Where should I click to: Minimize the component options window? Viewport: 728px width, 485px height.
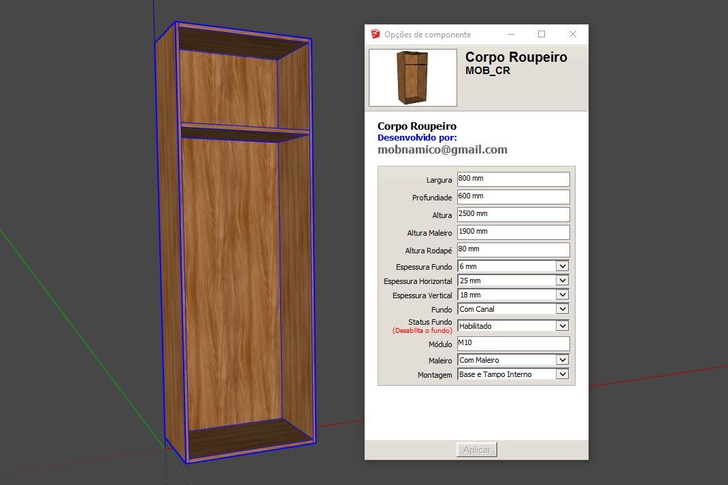pyautogui.click(x=510, y=35)
